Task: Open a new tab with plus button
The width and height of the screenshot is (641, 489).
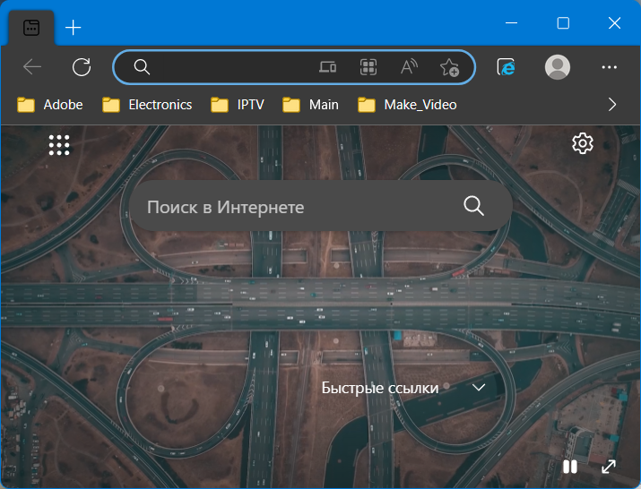Action: pos(74,28)
